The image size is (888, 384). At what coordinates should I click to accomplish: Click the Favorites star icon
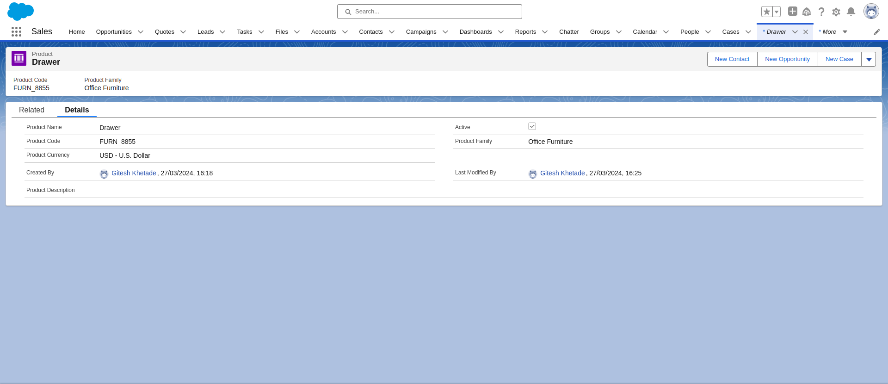pos(767,12)
